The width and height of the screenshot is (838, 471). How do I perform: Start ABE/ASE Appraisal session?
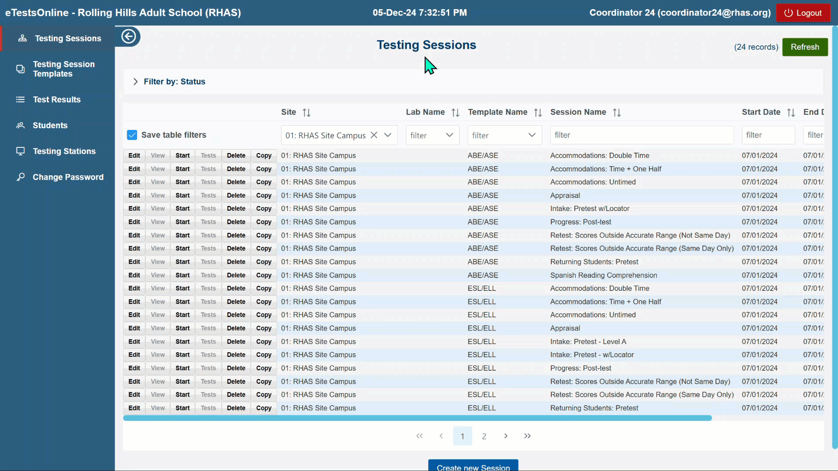pyautogui.click(x=182, y=195)
